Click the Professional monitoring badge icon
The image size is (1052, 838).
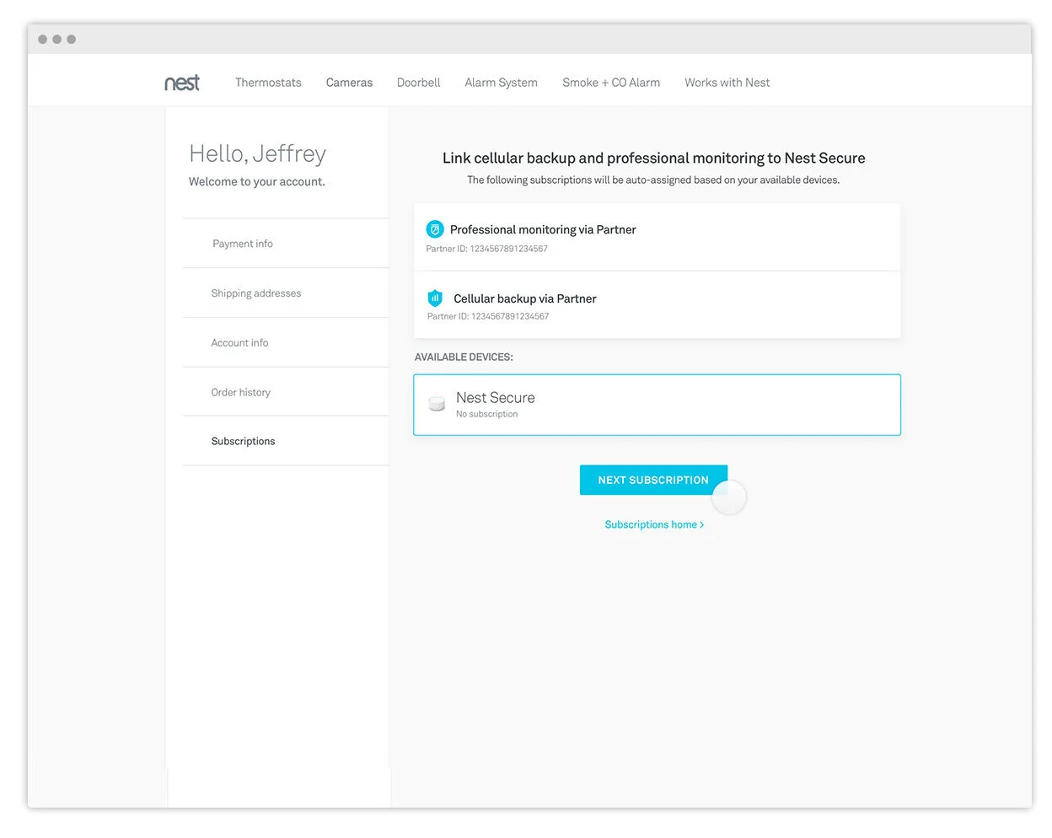tap(435, 229)
